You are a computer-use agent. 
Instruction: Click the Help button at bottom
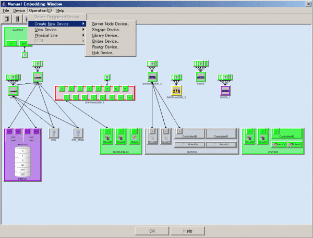click(188, 231)
